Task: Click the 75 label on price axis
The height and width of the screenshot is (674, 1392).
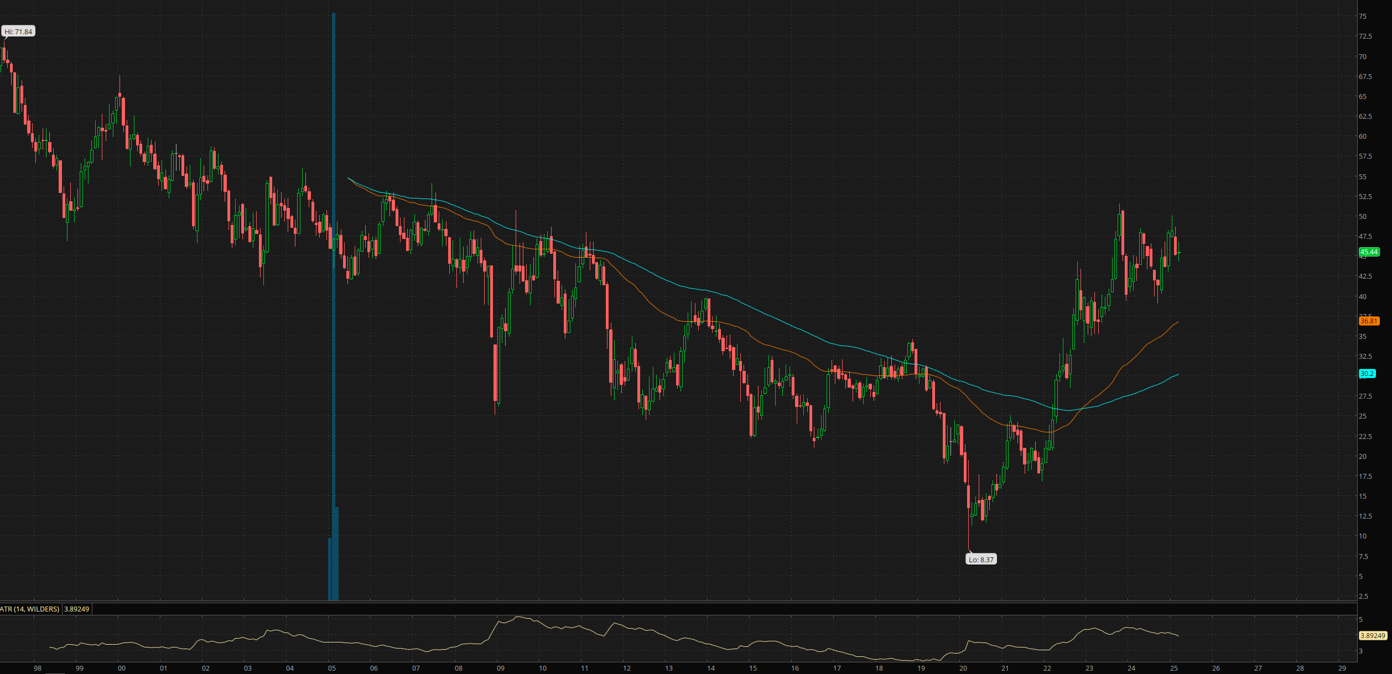Action: pos(1362,17)
